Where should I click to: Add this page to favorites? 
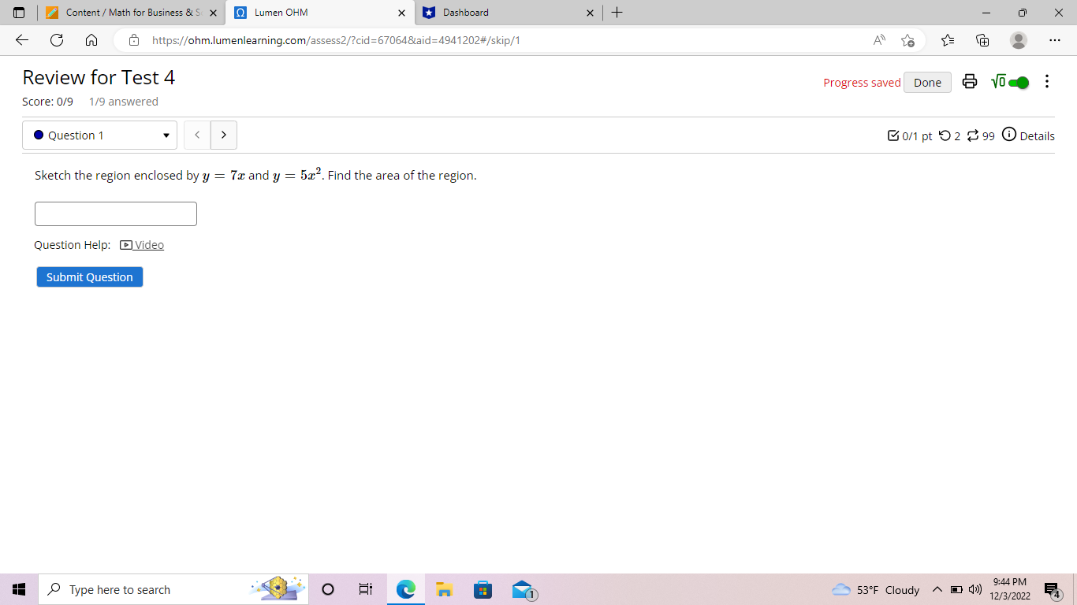[907, 40]
